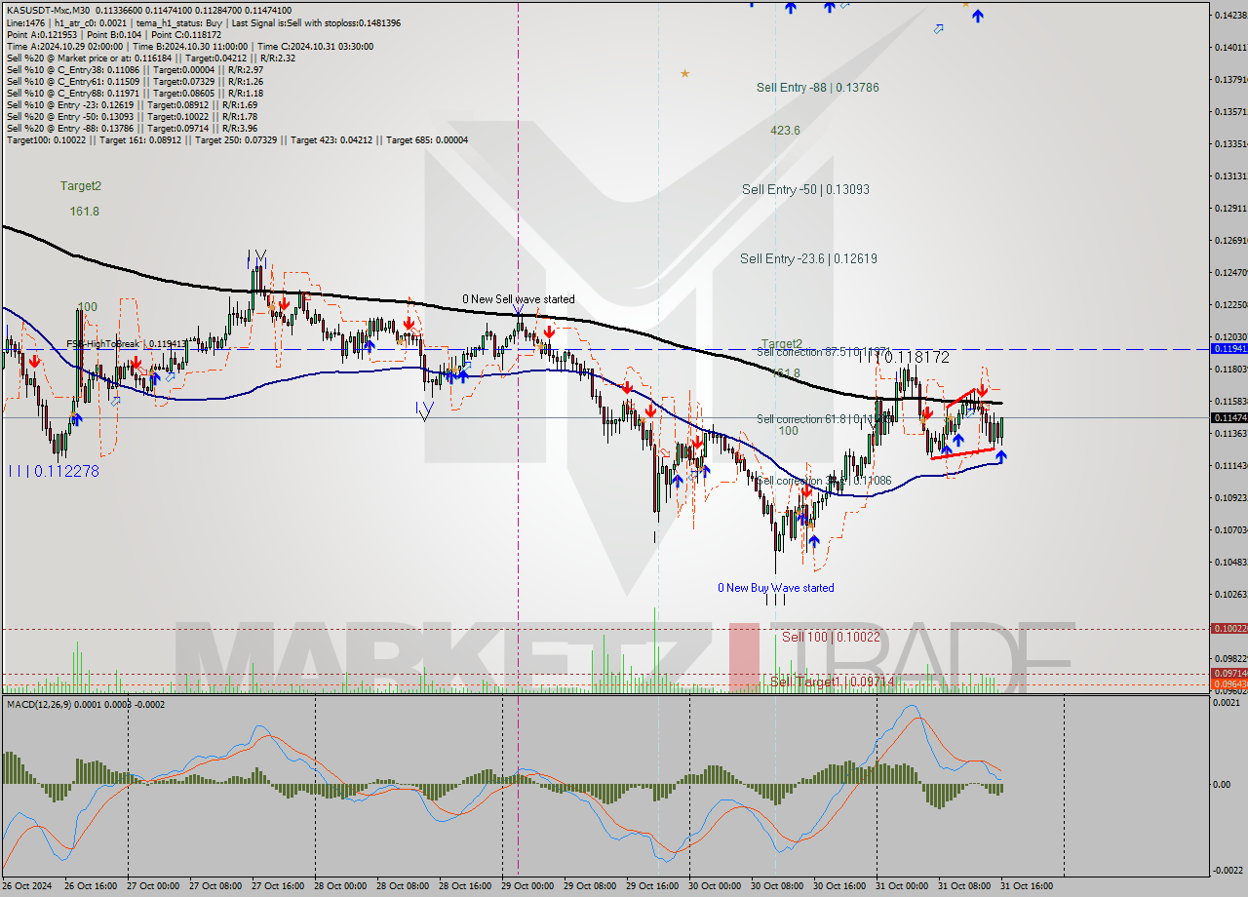Click the '29 Oct 00:00' time axis label
Image resolution: width=1248 pixels, height=897 pixels.
click(527, 886)
